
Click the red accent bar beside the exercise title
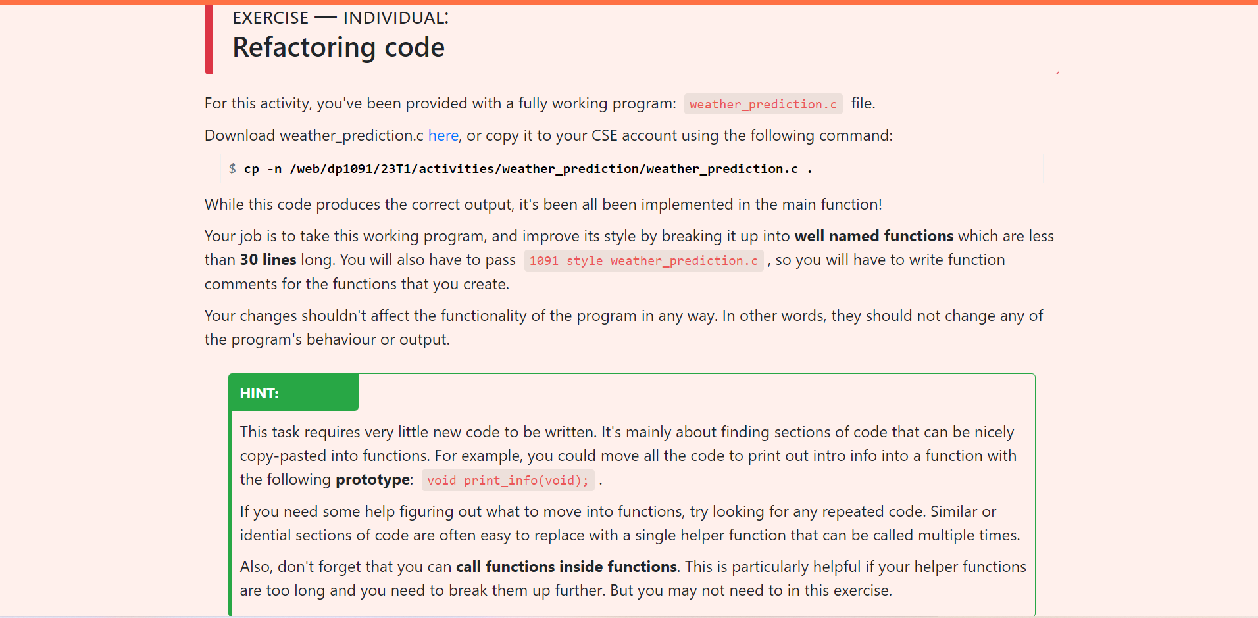208,37
